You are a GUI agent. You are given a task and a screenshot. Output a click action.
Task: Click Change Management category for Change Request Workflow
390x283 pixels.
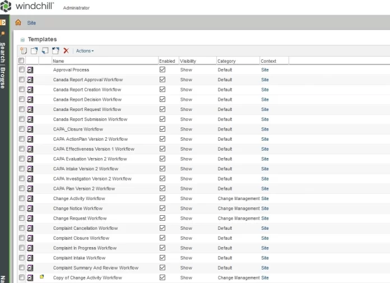(239, 219)
